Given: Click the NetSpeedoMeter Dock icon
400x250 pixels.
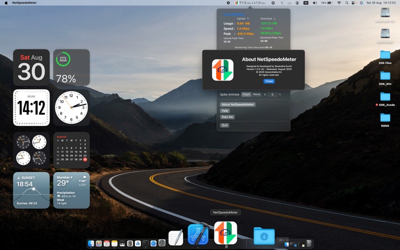Looking at the screenshot, I should click(225, 233).
